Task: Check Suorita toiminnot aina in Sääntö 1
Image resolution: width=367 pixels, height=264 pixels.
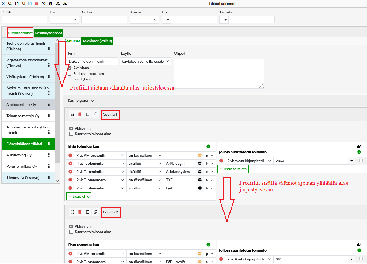Action: pos(71,134)
